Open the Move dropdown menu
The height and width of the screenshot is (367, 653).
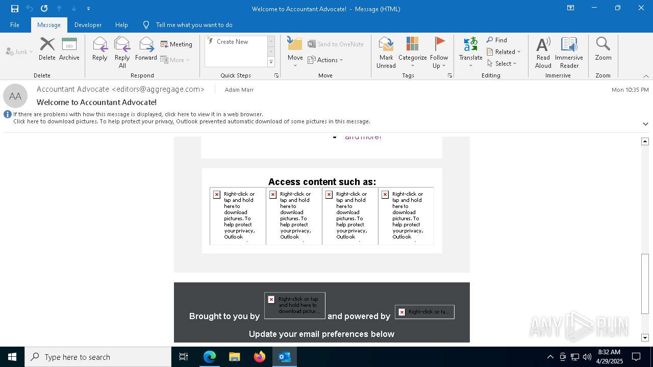[295, 52]
